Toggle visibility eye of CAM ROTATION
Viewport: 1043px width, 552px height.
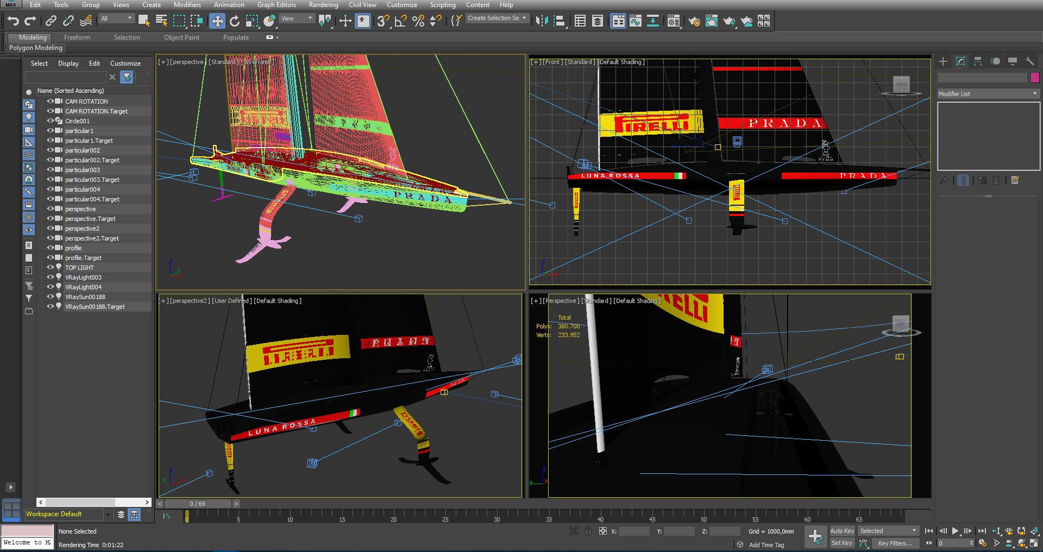tap(51, 101)
